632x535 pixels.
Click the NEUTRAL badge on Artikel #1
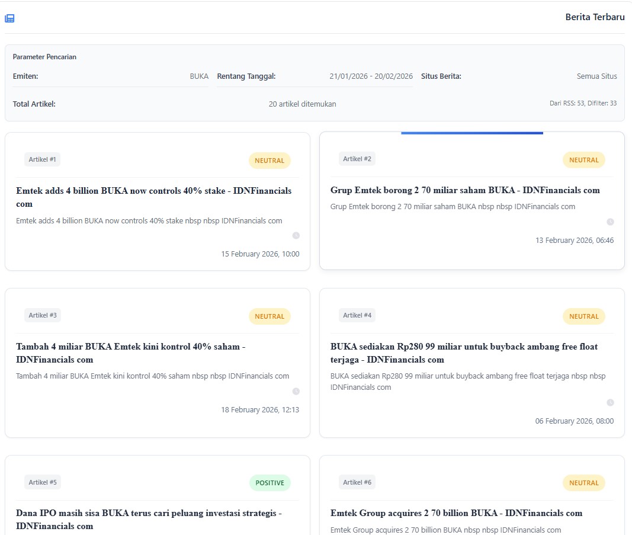[270, 161]
